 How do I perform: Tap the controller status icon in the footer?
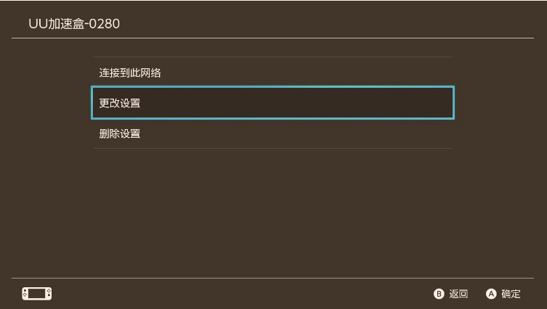pos(36,294)
